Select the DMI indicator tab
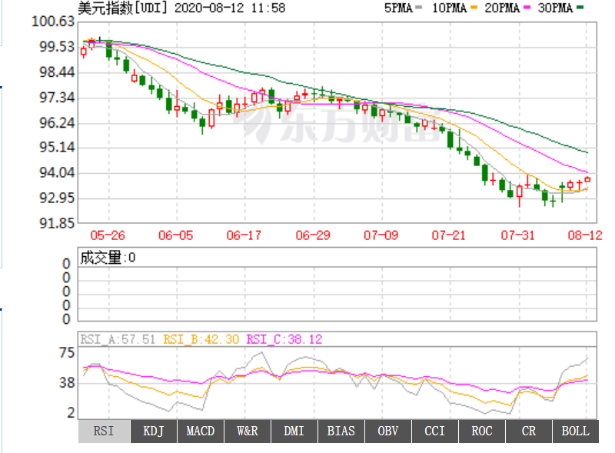The height and width of the screenshot is (453, 615). click(294, 431)
